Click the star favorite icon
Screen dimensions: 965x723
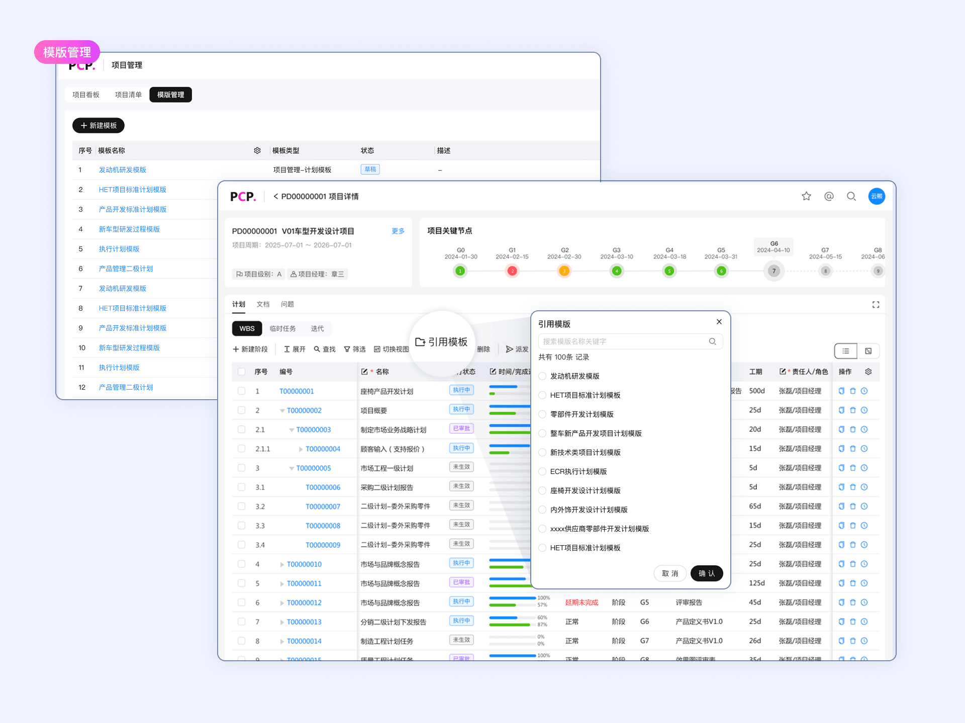(806, 196)
